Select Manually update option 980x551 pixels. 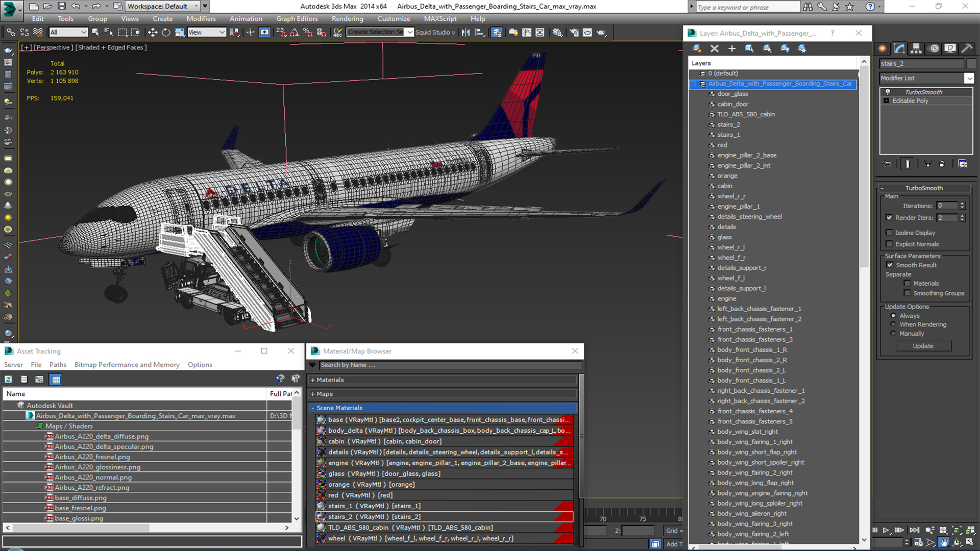[x=893, y=334]
